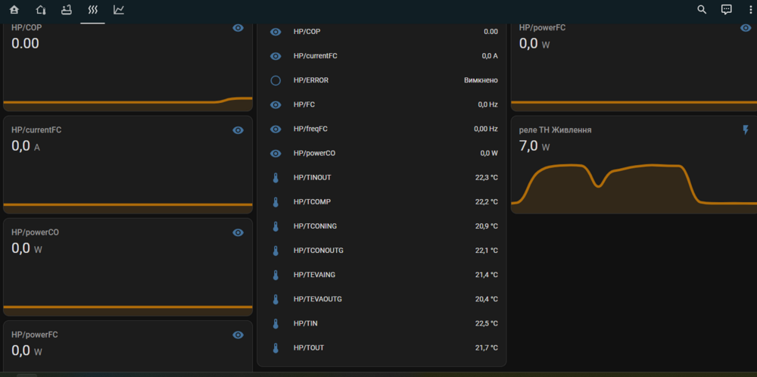Open the home dashboard tab
This screenshot has width=757, height=377.
tap(14, 10)
